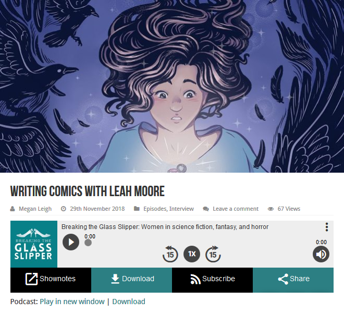This screenshot has height=313, width=344.
Task: Open the Shownotes tab
Action: pos(51,280)
